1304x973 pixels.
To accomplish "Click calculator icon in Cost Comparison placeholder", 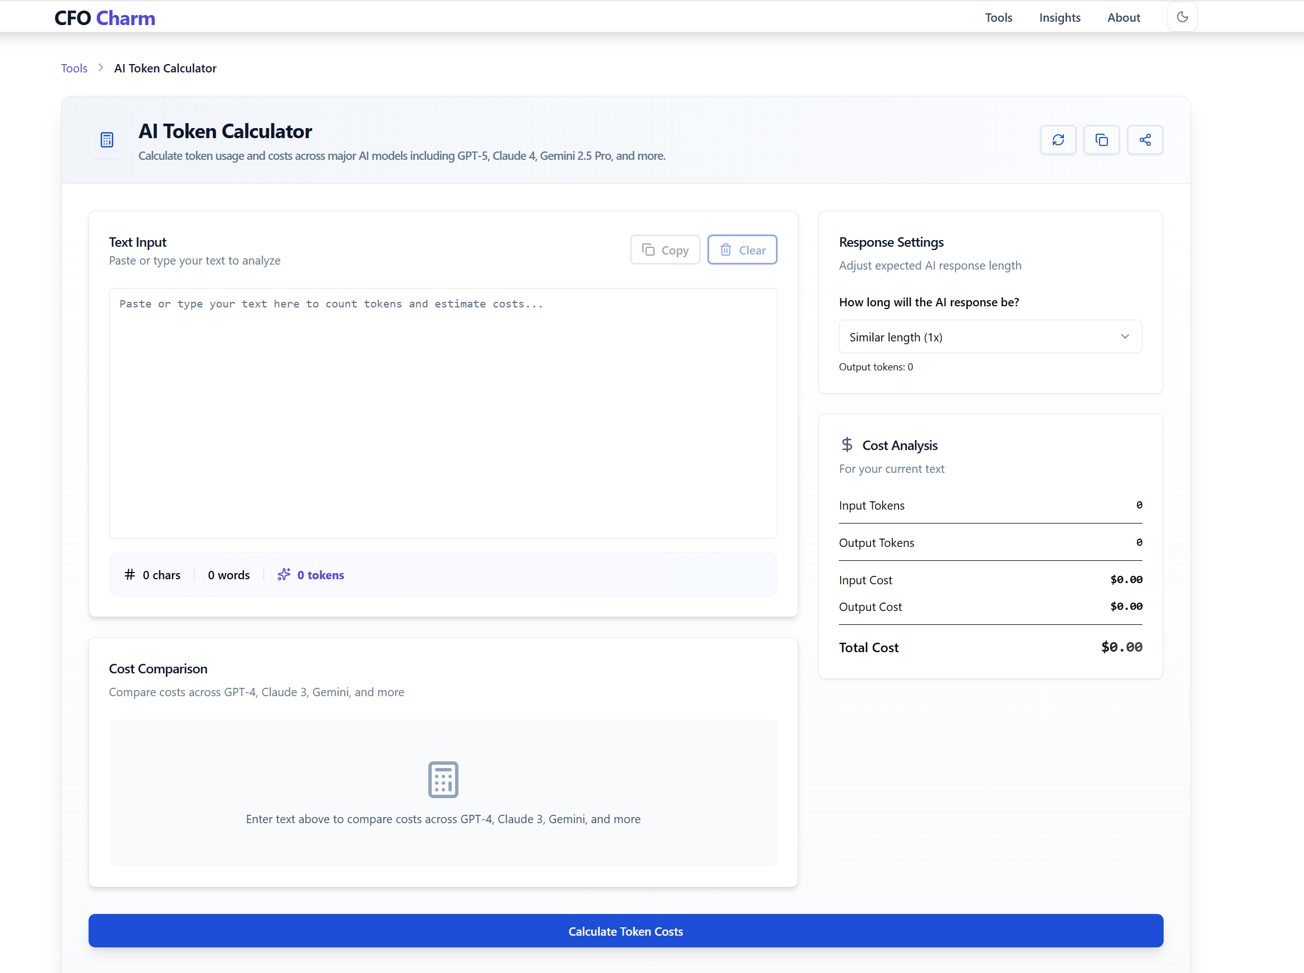I will pos(443,779).
